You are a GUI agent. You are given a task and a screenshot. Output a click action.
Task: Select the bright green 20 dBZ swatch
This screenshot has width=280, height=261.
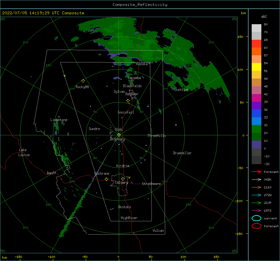click(256, 129)
